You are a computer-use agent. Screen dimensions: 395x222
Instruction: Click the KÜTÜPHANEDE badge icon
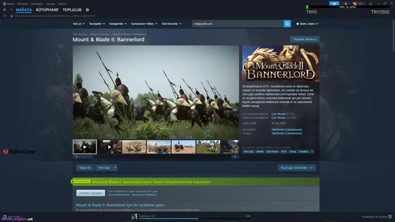[x=73, y=182]
